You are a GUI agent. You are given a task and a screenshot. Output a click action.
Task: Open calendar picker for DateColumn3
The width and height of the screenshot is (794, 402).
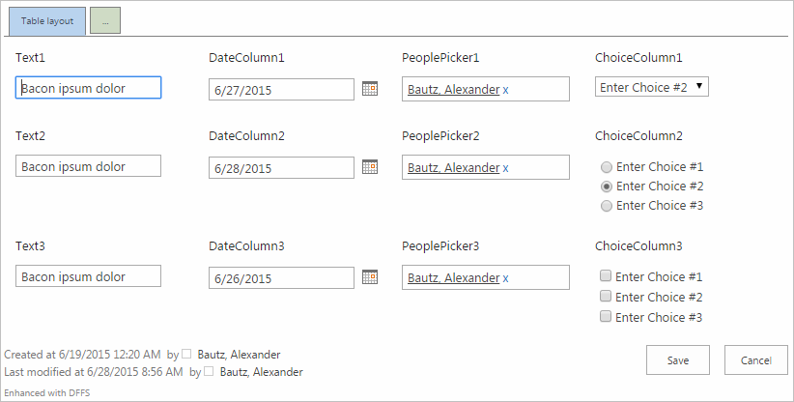click(369, 277)
